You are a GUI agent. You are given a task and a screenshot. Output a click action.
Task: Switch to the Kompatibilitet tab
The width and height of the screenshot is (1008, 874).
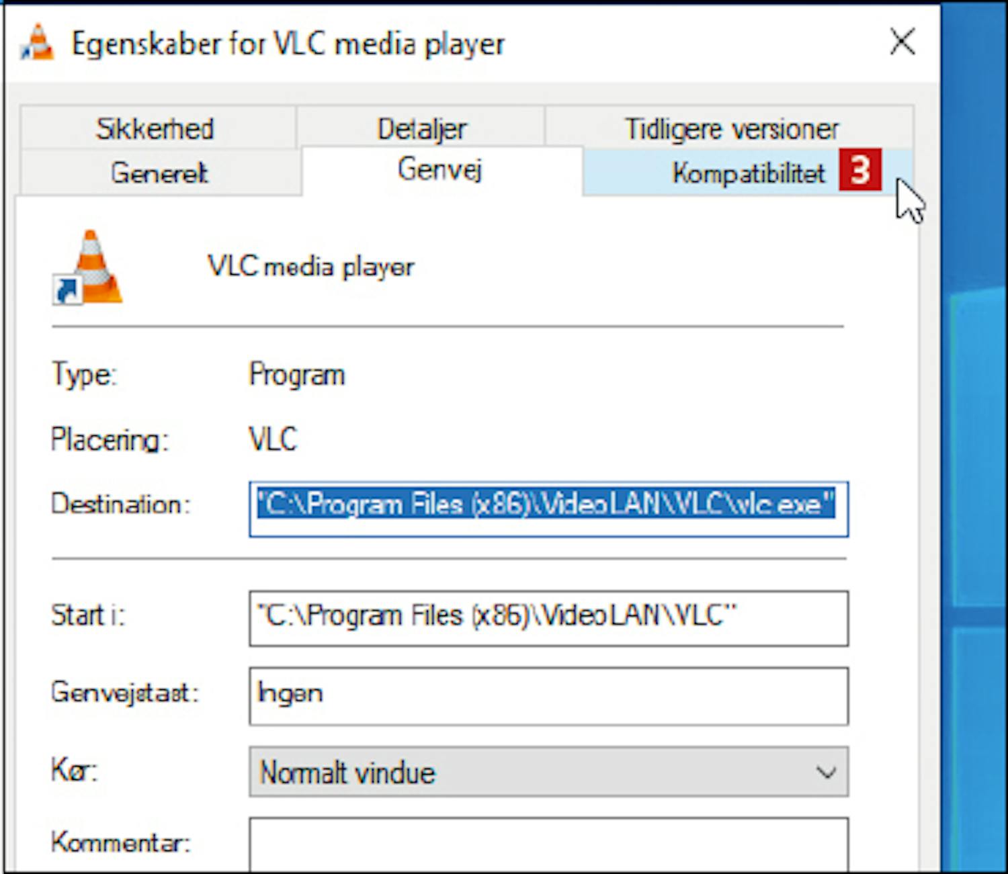[747, 173]
